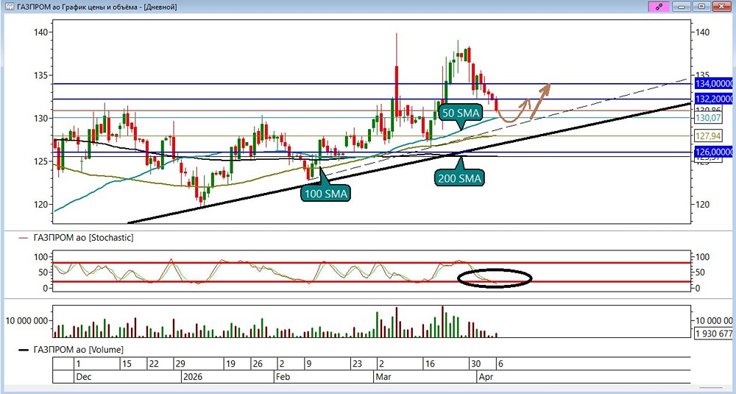Click date 15 on the time axis

pos(127,364)
